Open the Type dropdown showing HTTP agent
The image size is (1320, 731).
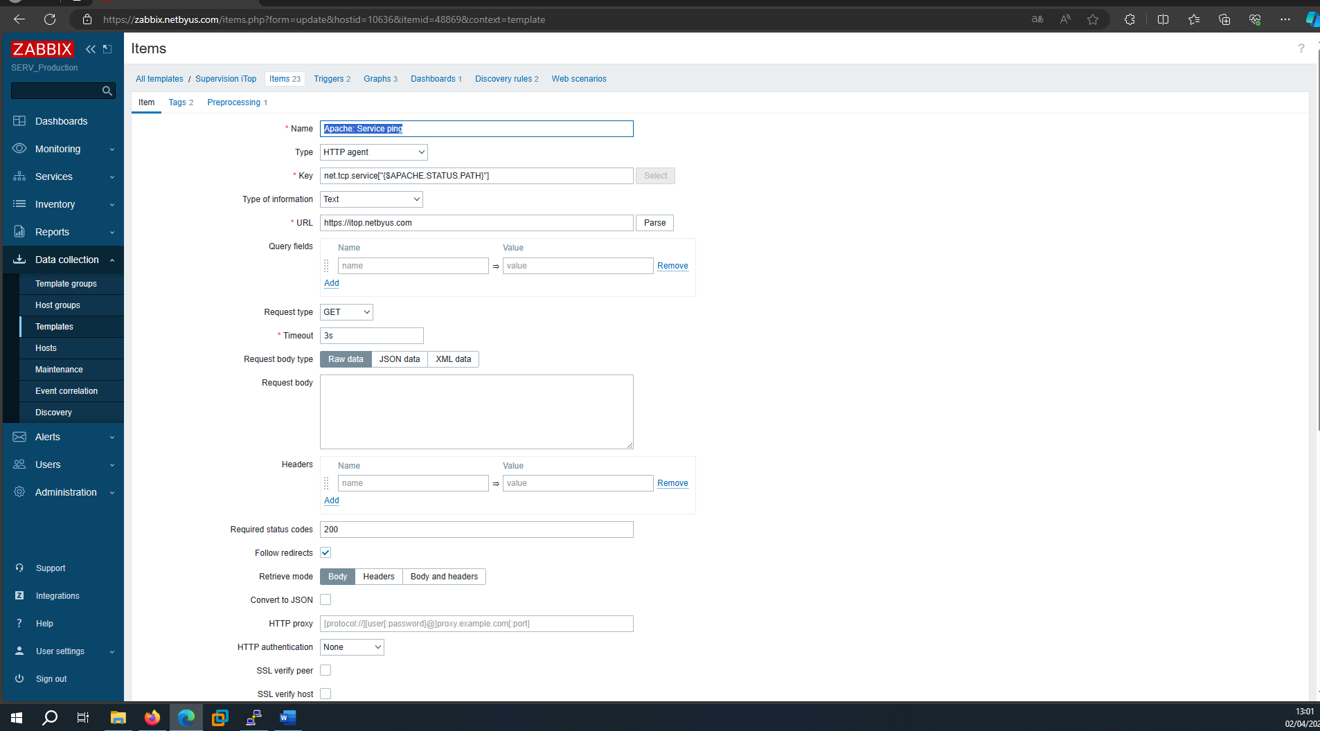[373, 152]
